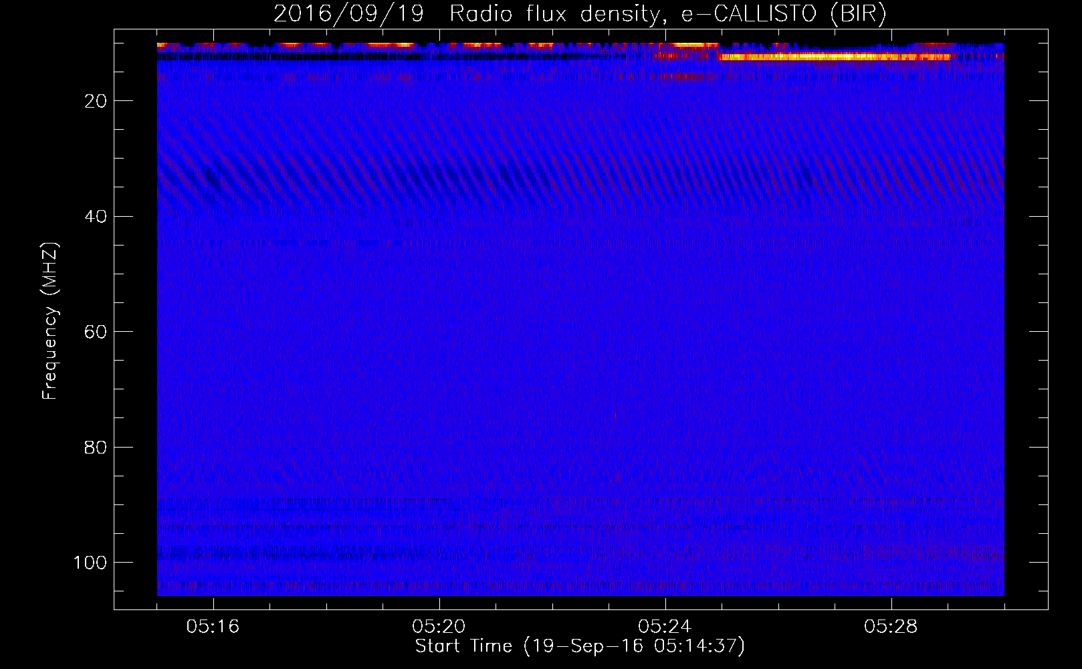
Task: Click the time tick label "05:16"
Action: pyautogui.click(x=213, y=627)
